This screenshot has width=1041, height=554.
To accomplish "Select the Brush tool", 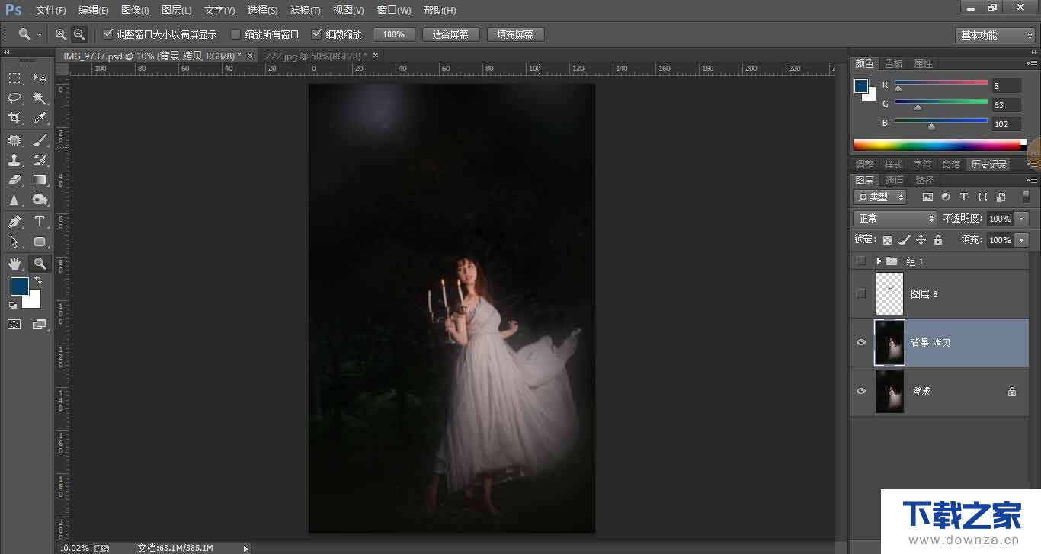I will coord(40,140).
